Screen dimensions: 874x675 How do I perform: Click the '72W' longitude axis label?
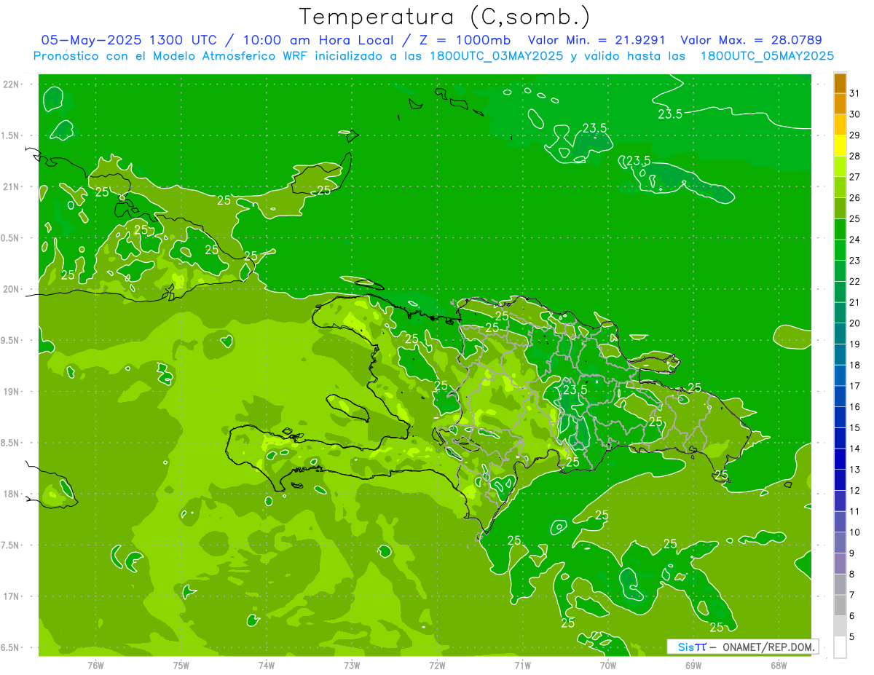click(x=437, y=665)
